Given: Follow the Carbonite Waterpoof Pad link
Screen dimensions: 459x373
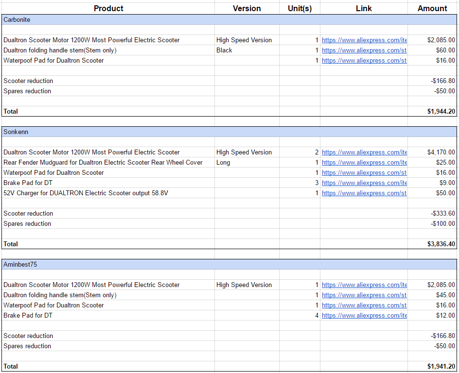Looking at the screenshot, I should tap(364, 61).
